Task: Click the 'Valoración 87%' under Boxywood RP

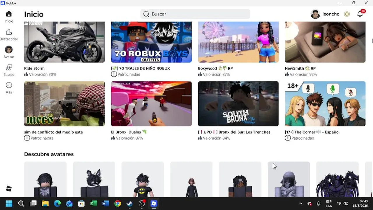Action: coord(216,74)
